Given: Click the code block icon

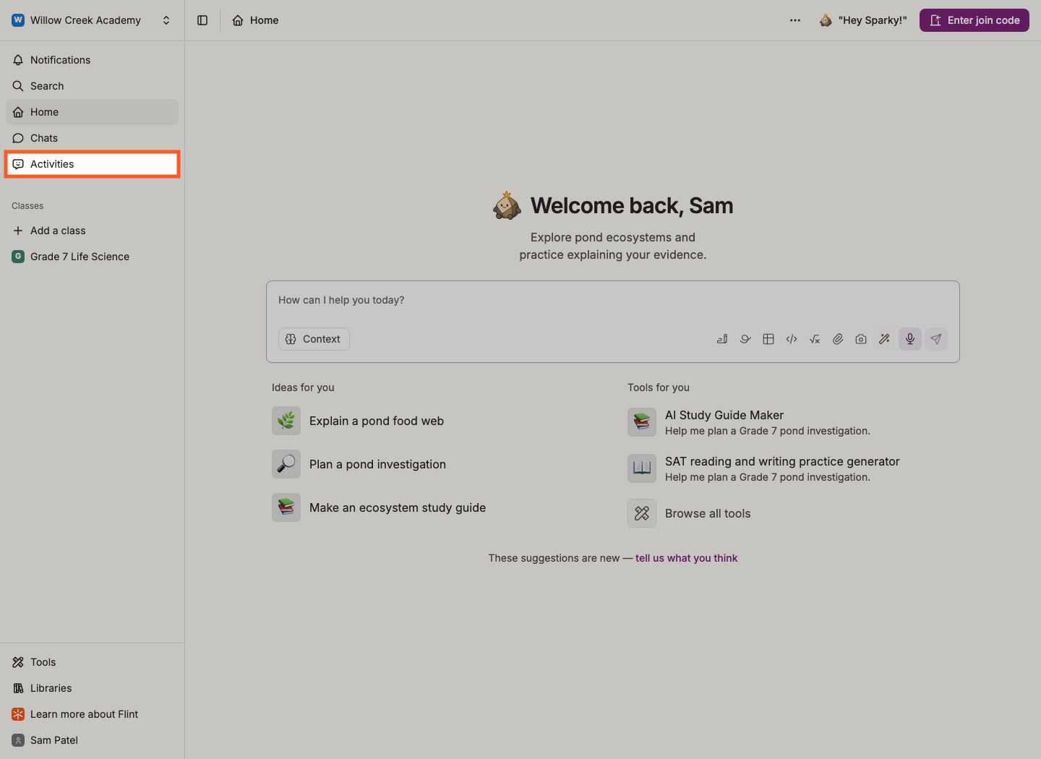Looking at the screenshot, I should coord(792,339).
